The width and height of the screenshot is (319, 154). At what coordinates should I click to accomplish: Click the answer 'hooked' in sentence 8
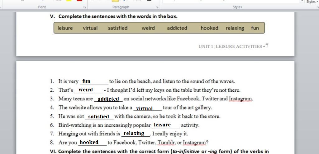click(89, 142)
